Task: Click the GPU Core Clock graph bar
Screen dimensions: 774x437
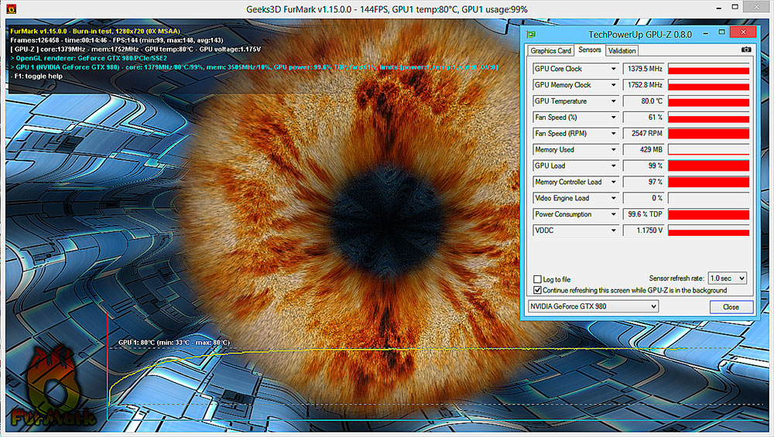Action: pyautogui.click(x=709, y=69)
